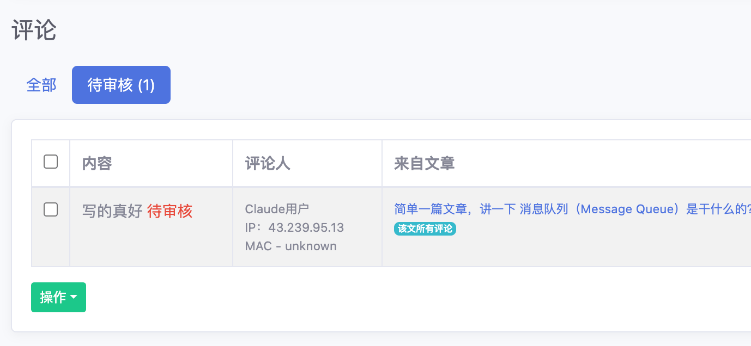Open the 待审核 (1) tab
This screenshot has width=751, height=346.
coord(121,85)
